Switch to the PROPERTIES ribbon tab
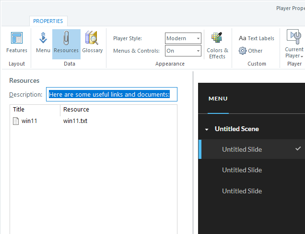 (48, 21)
